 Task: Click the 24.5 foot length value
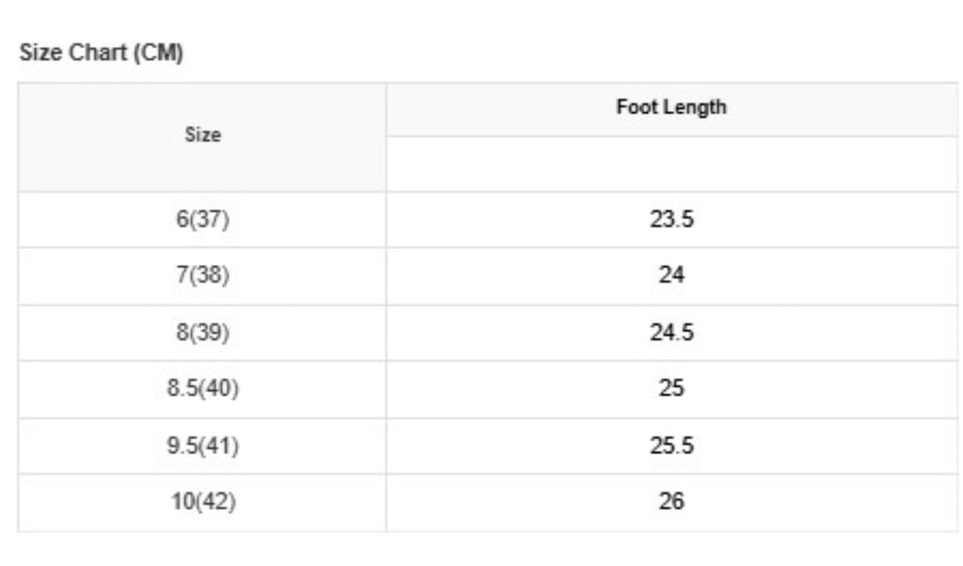(671, 333)
